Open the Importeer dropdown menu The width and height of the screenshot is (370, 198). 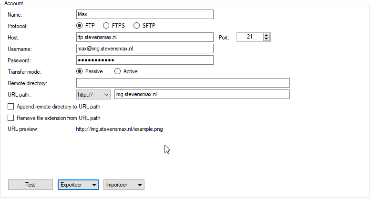pos(123,185)
